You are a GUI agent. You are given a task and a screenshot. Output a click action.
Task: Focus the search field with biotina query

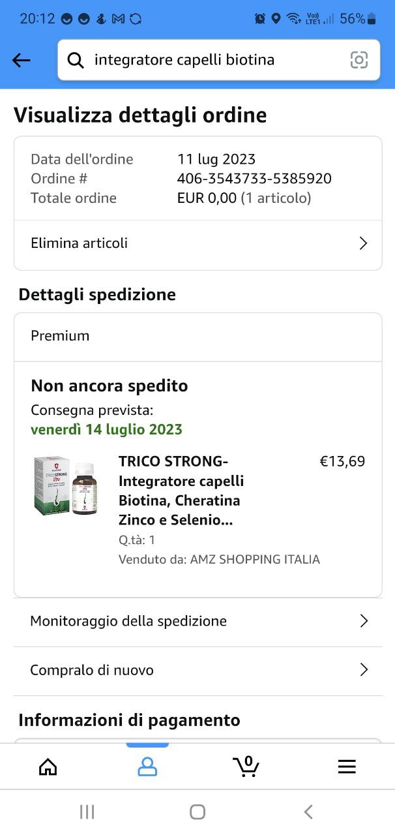tap(215, 60)
